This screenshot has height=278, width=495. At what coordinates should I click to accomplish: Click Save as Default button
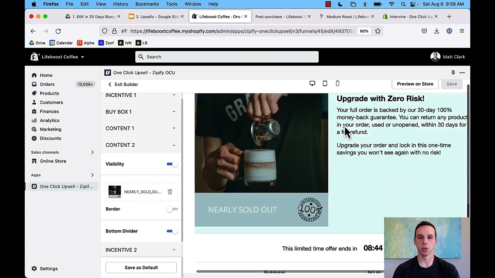(141, 268)
